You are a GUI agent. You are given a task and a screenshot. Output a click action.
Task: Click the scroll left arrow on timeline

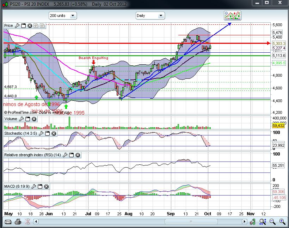[x=36, y=222]
